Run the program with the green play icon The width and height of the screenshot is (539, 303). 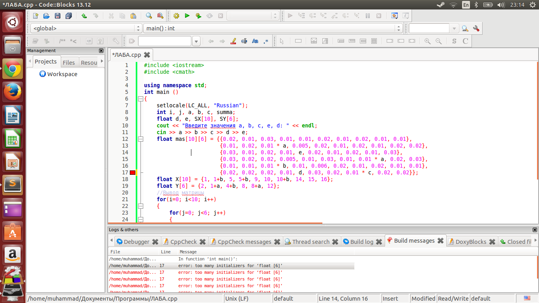point(187,16)
